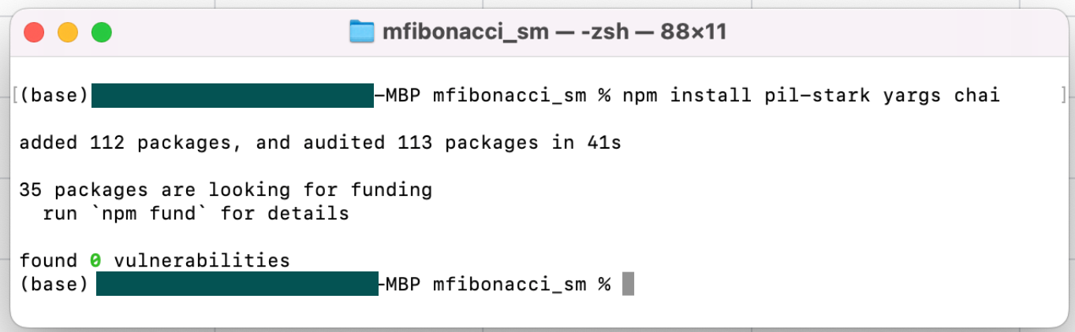
Task: Click redacted hostname block on first prompt
Action: pos(232,96)
